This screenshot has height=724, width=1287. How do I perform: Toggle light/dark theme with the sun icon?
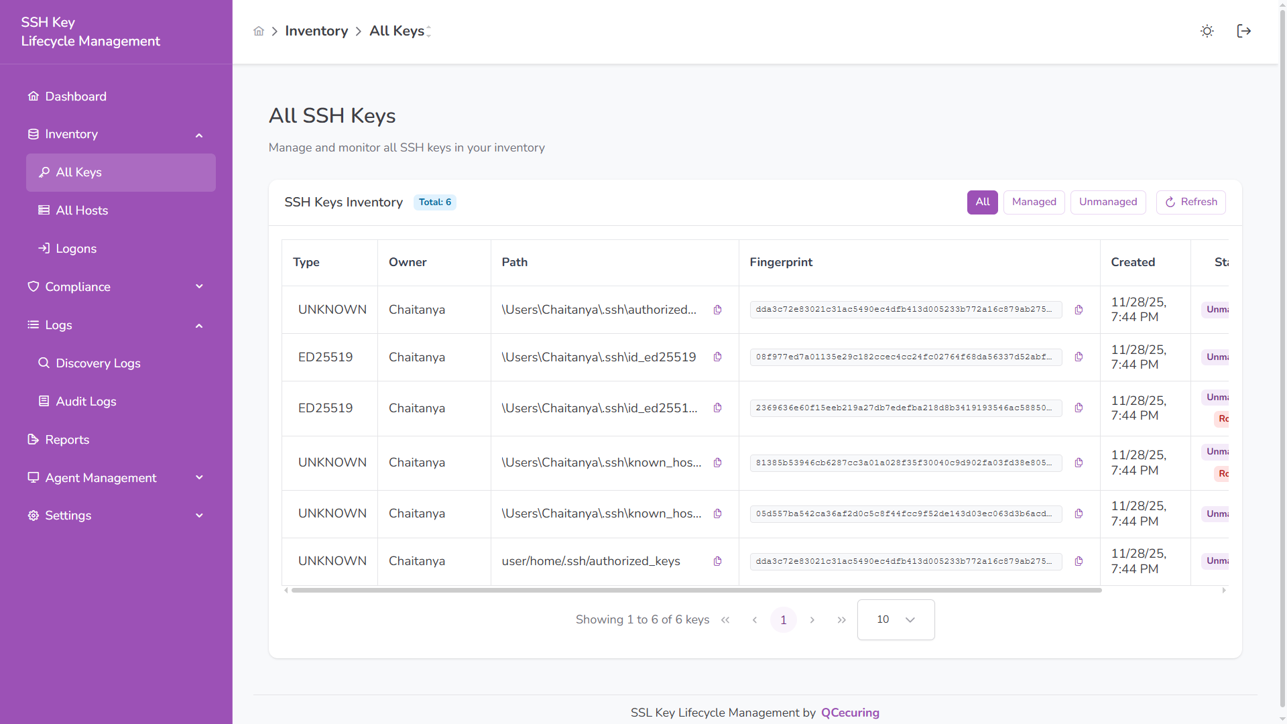point(1207,31)
